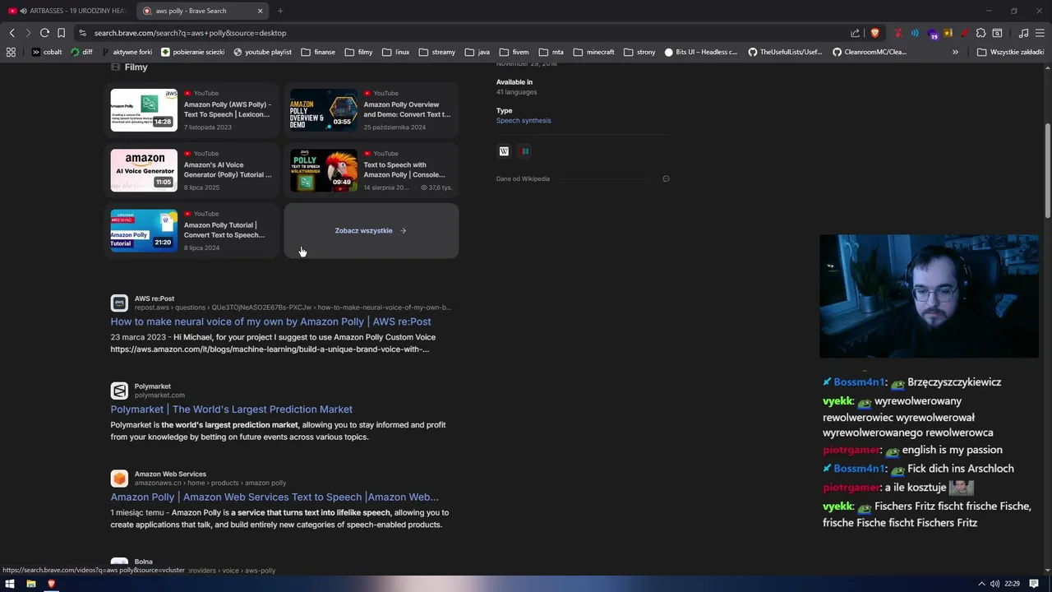Open the extensions puzzle-piece menu
Image resolution: width=1052 pixels, height=592 pixels.
(x=980, y=33)
